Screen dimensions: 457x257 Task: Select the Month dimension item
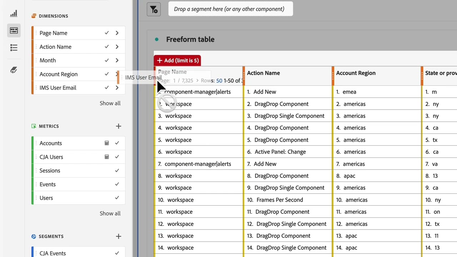78,60
